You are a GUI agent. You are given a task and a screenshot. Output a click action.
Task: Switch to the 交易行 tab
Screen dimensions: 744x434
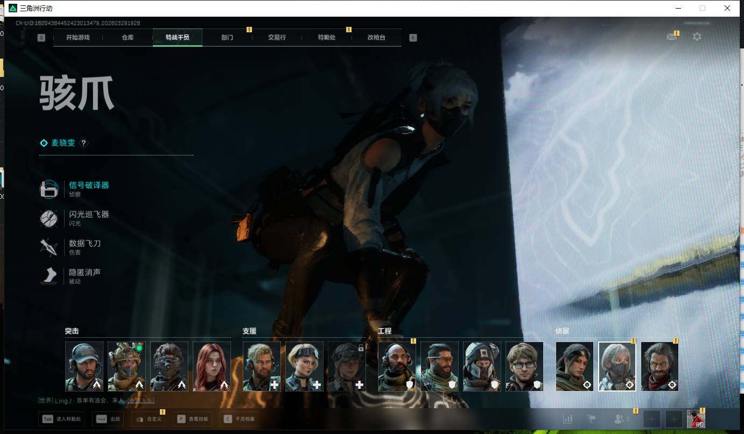[277, 38]
